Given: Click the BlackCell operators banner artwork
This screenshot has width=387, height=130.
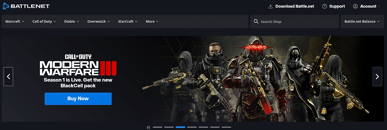Looking at the screenshot, I should click(255, 79).
